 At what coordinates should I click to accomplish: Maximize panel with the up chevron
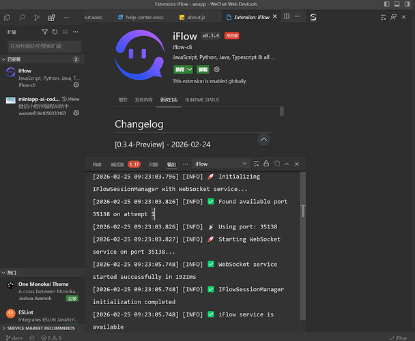pos(287,164)
